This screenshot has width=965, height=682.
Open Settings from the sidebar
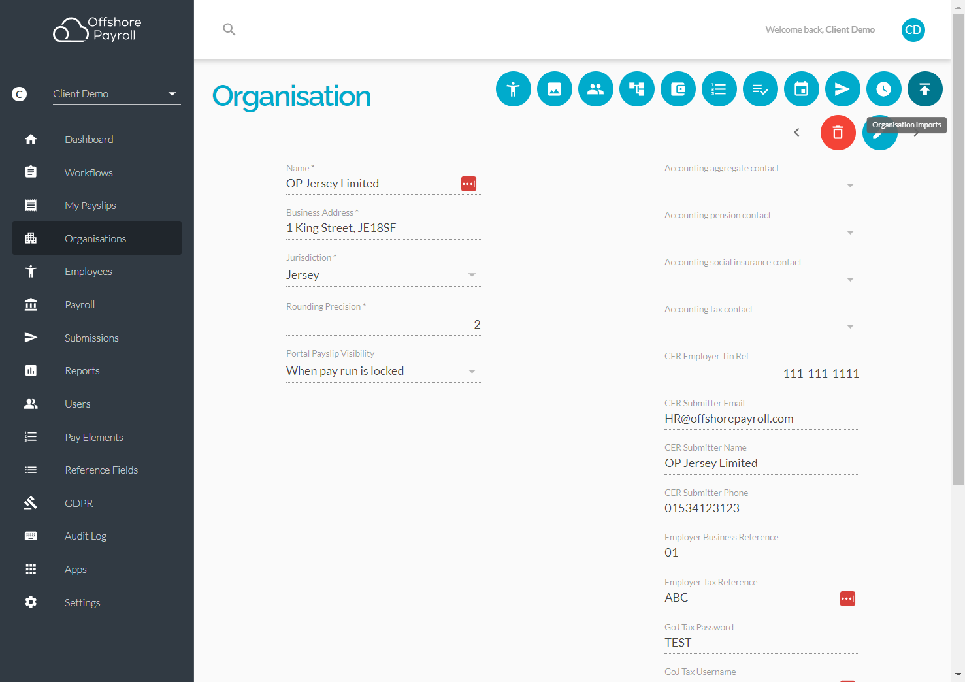(97, 602)
